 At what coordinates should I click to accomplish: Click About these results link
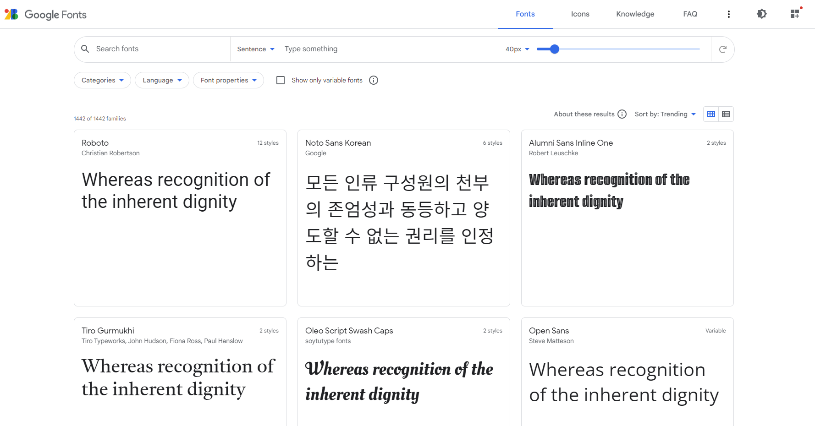584,114
